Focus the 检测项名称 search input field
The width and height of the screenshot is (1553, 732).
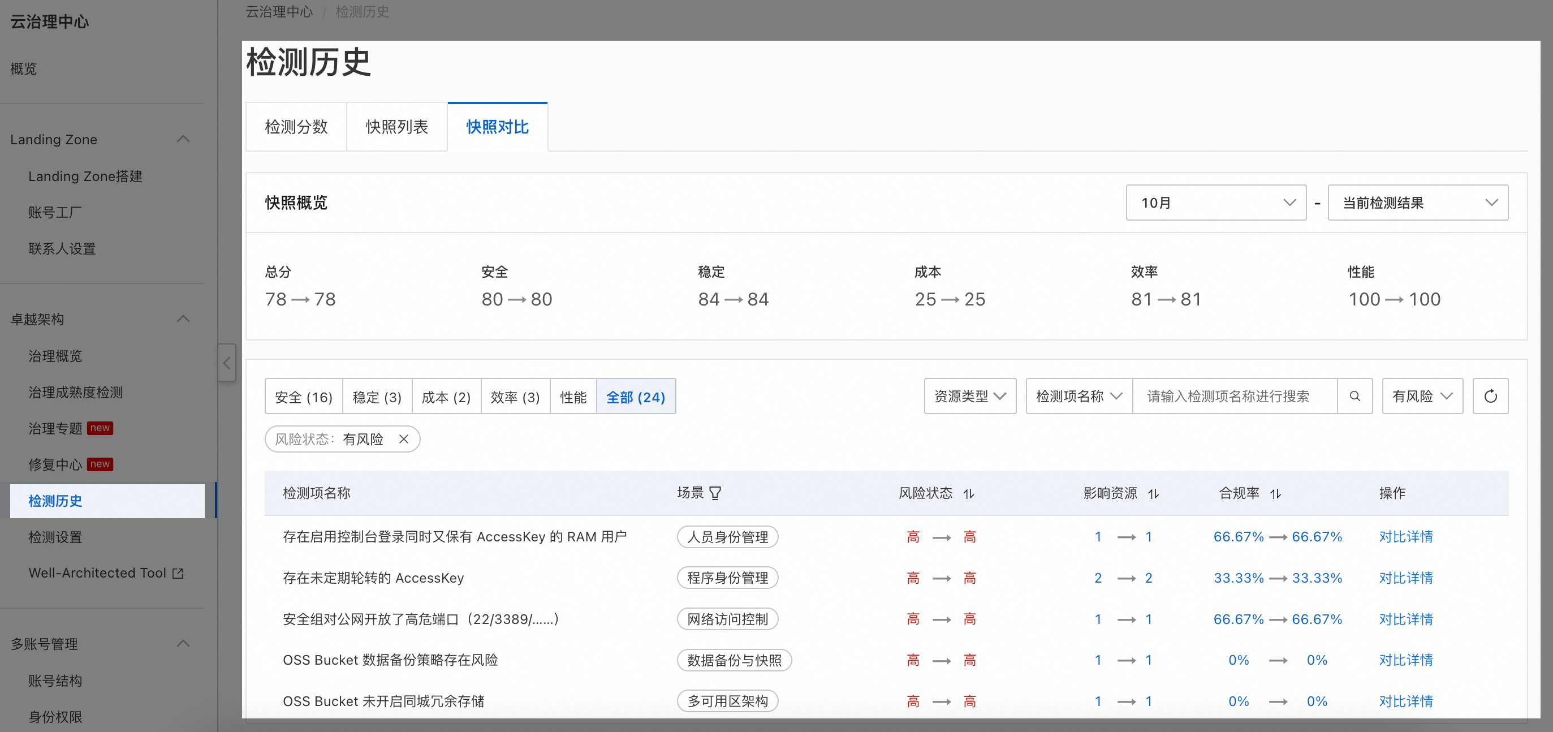1233,396
